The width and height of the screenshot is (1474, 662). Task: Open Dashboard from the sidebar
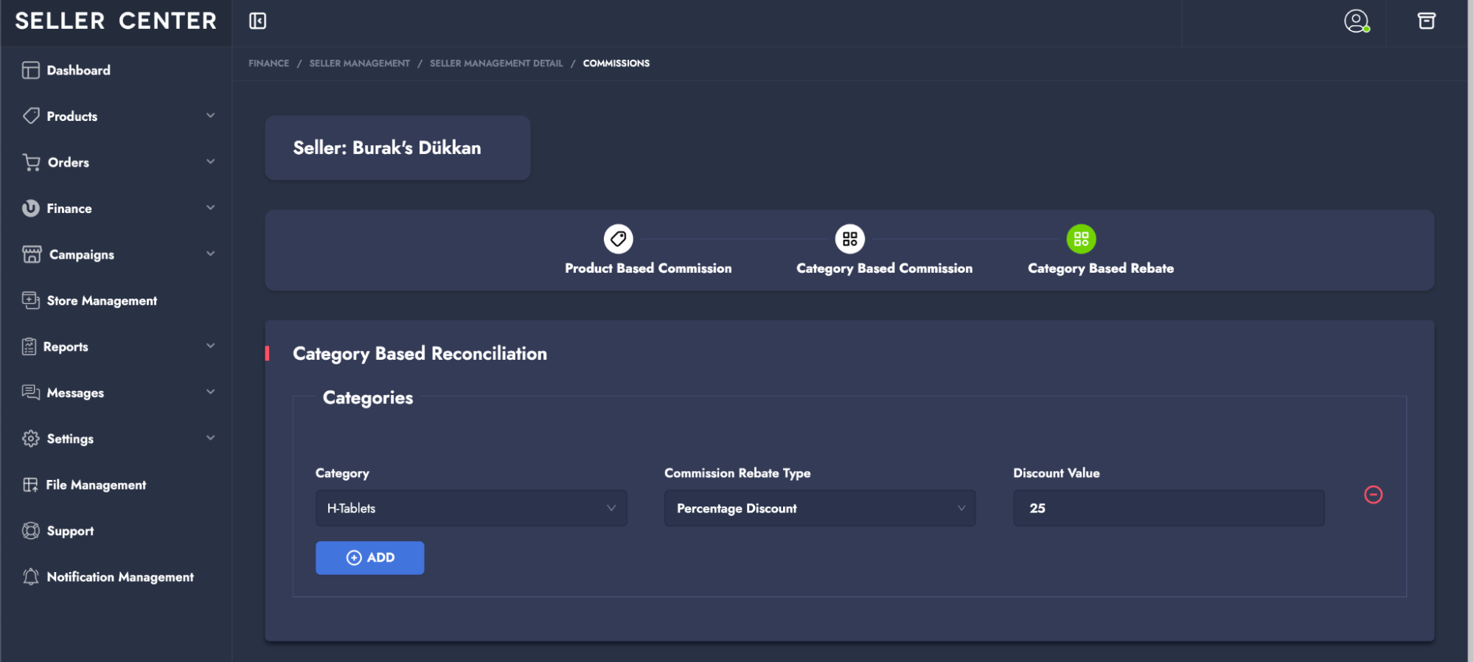click(78, 70)
